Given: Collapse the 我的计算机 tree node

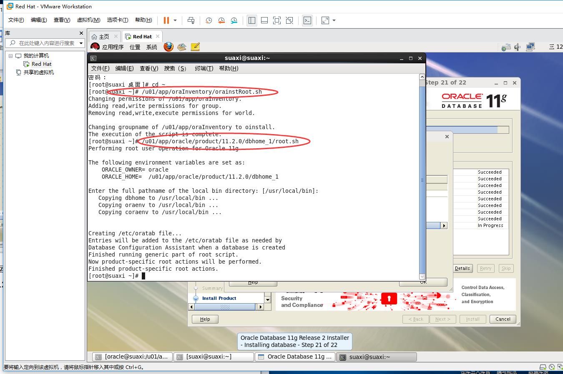Looking at the screenshot, I should click(x=11, y=56).
